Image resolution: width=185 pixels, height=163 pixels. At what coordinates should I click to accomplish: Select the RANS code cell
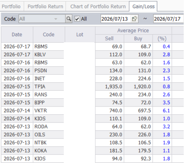tap(48, 94)
